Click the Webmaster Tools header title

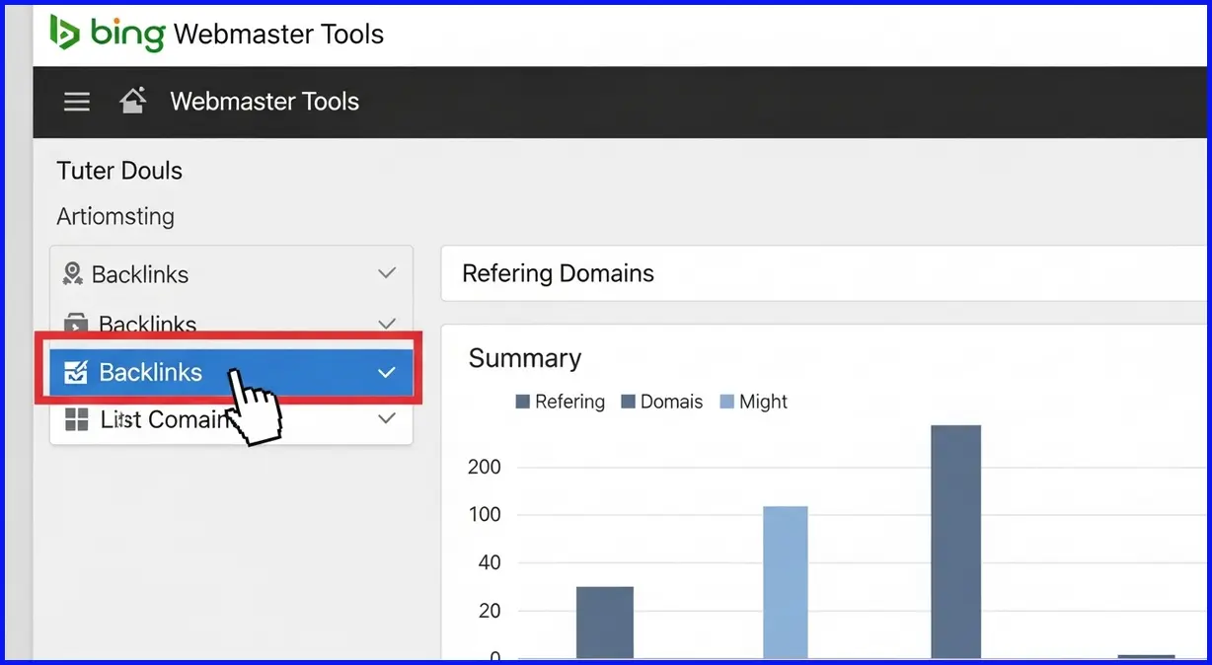pos(265,101)
